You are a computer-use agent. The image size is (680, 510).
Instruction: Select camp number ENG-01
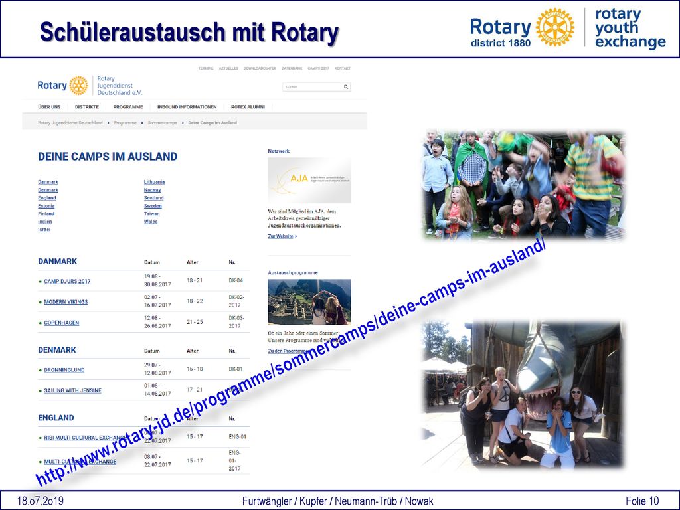[x=237, y=437]
